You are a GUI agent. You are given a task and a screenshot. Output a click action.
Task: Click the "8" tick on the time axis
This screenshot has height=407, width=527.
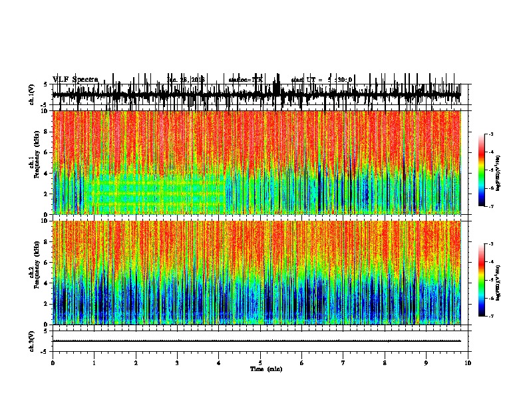385,363
